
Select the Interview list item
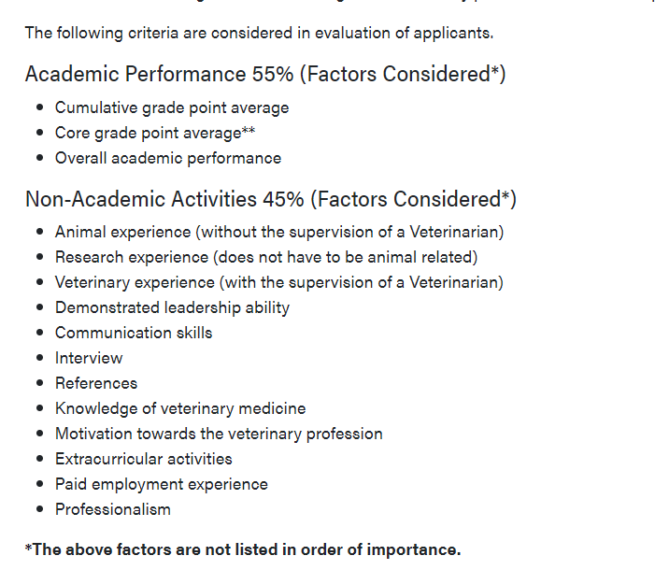(x=89, y=358)
